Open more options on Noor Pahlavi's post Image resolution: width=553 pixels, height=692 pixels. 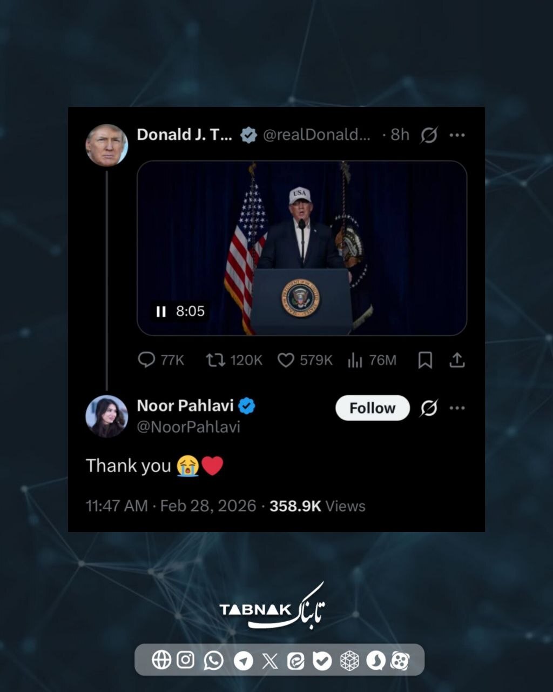(457, 408)
